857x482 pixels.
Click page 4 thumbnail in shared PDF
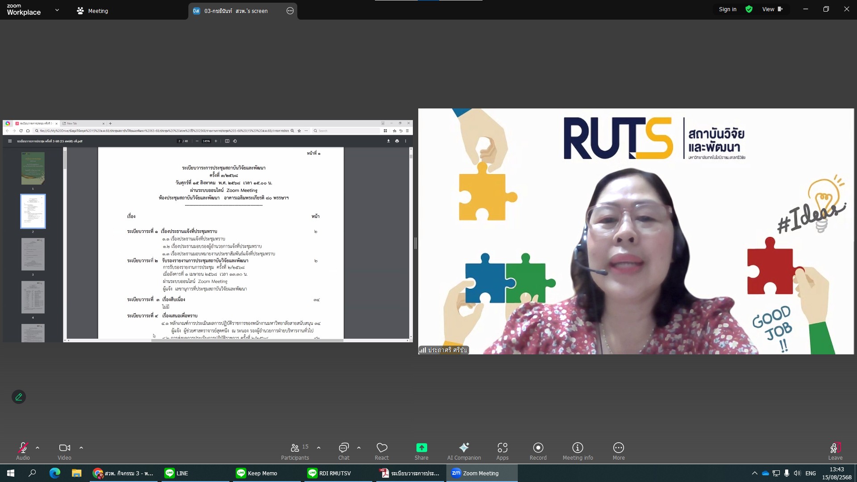(x=33, y=297)
